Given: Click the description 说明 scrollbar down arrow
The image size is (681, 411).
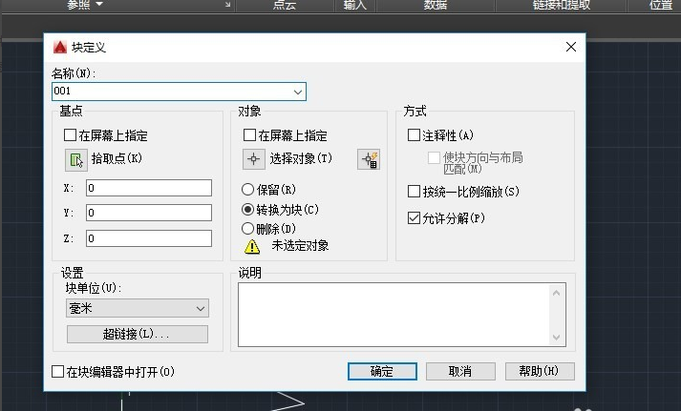Looking at the screenshot, I should click(x=558, y=337).
